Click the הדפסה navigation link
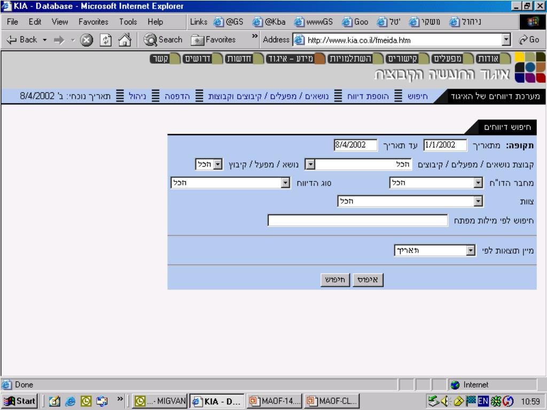547x410 pixels. pos(177,96)
